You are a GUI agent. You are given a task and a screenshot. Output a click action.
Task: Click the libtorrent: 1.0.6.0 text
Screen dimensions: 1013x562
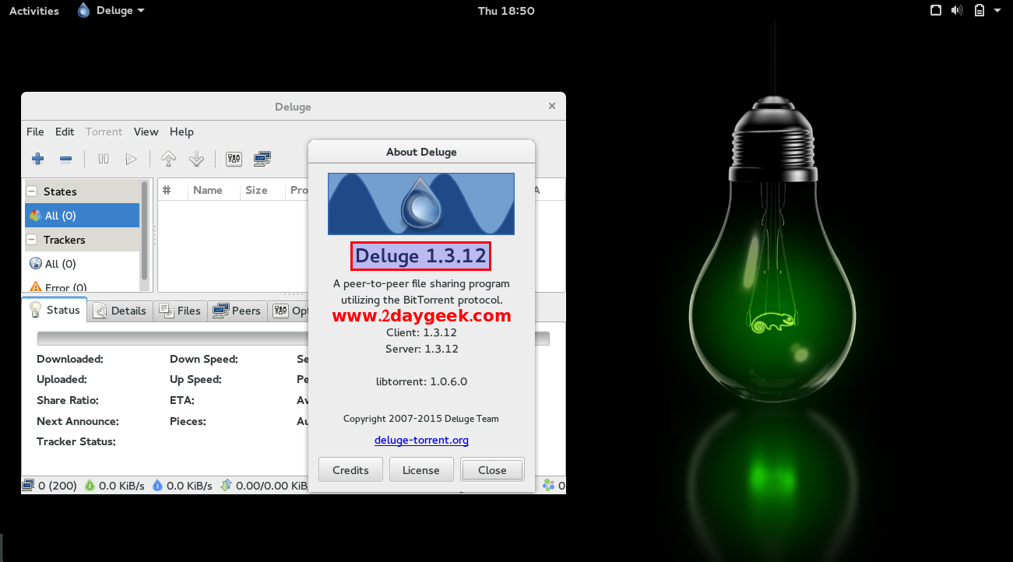(421, 381)
